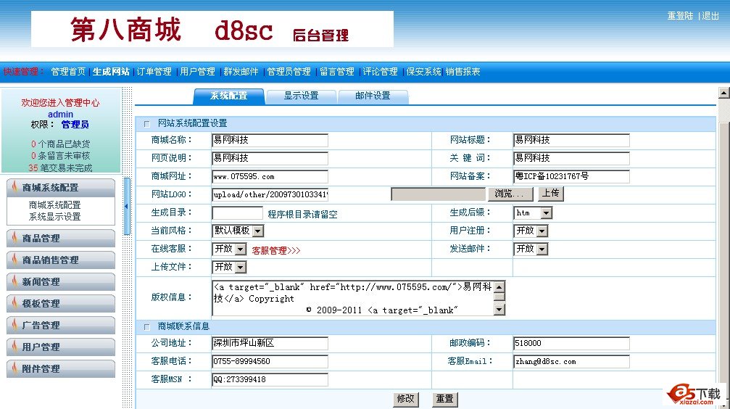Click the 网站备案 input field
Viewport: 730px width, 409px height.
(x=571, y=176)
